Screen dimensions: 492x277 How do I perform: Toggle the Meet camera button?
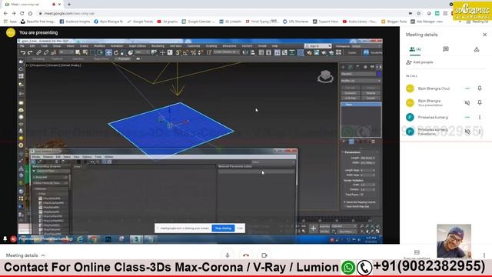(x=264, y=255)
